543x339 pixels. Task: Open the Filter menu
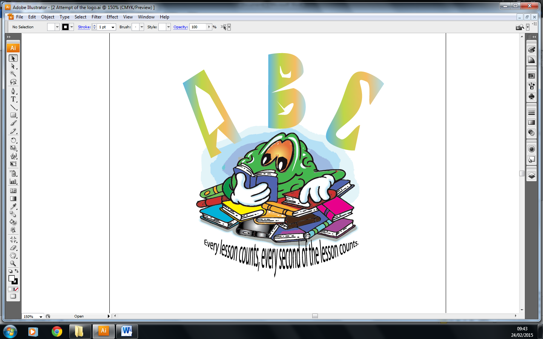[97, 17]
